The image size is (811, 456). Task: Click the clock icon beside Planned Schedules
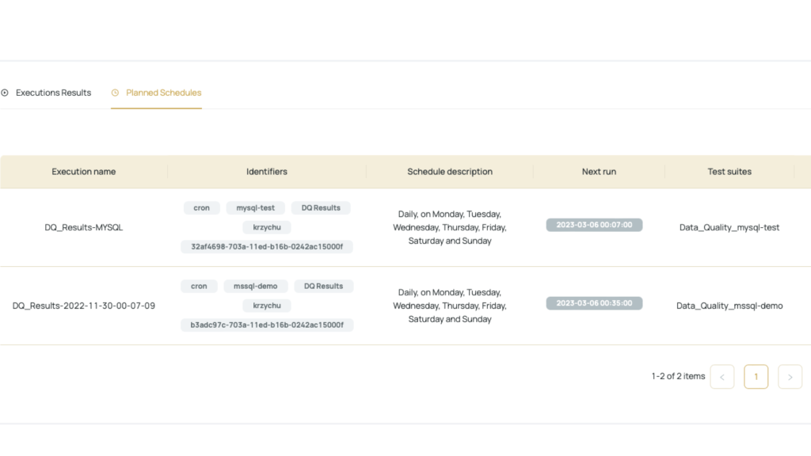(115, 93)
